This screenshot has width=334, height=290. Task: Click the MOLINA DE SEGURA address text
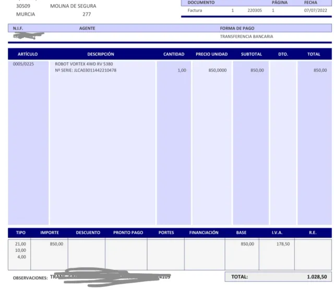(73, 6)
